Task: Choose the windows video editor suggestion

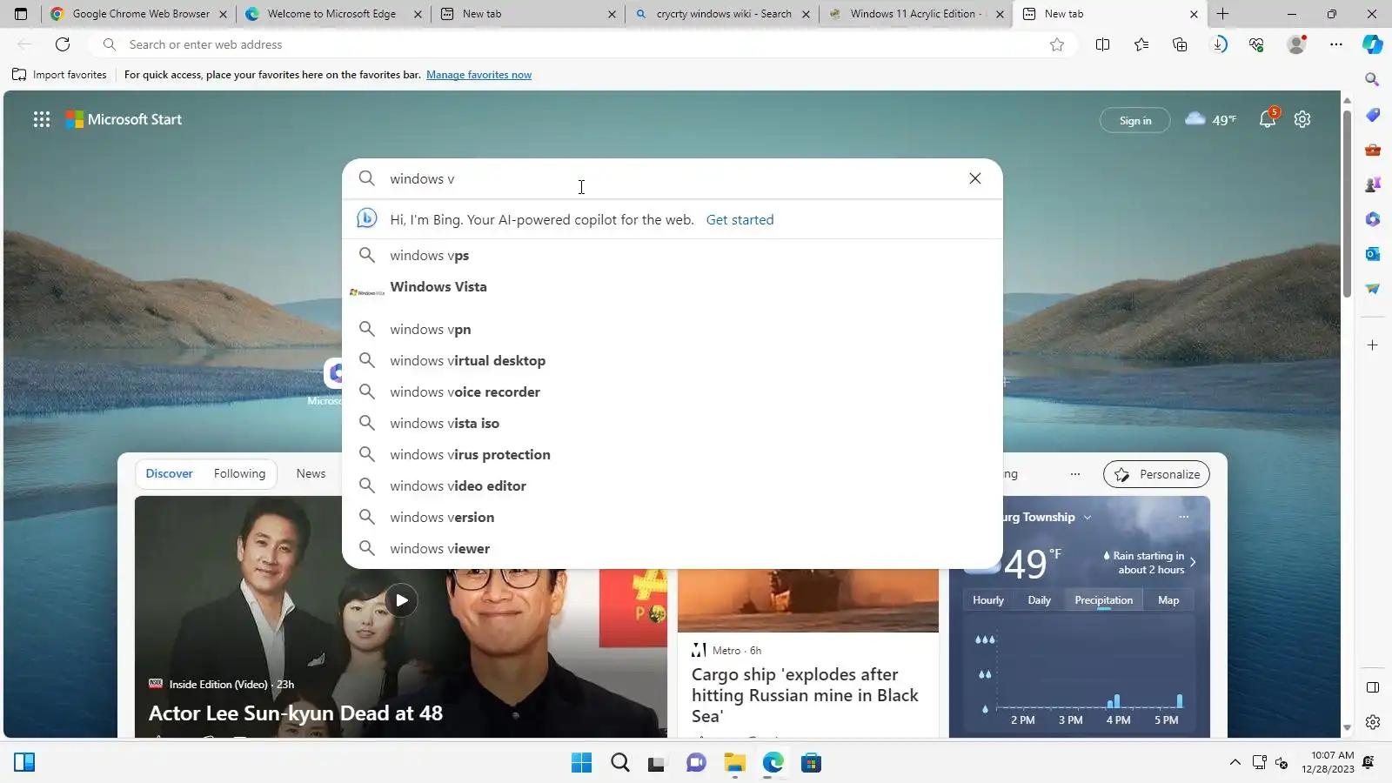Action: pos(672,485)
